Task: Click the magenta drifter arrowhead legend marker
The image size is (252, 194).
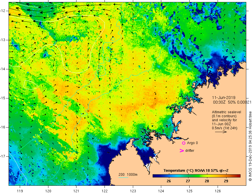Action: 182,151
